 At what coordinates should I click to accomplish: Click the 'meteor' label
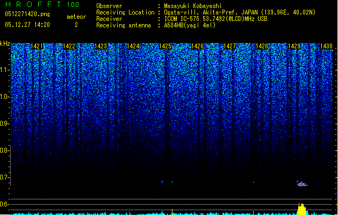76,17
